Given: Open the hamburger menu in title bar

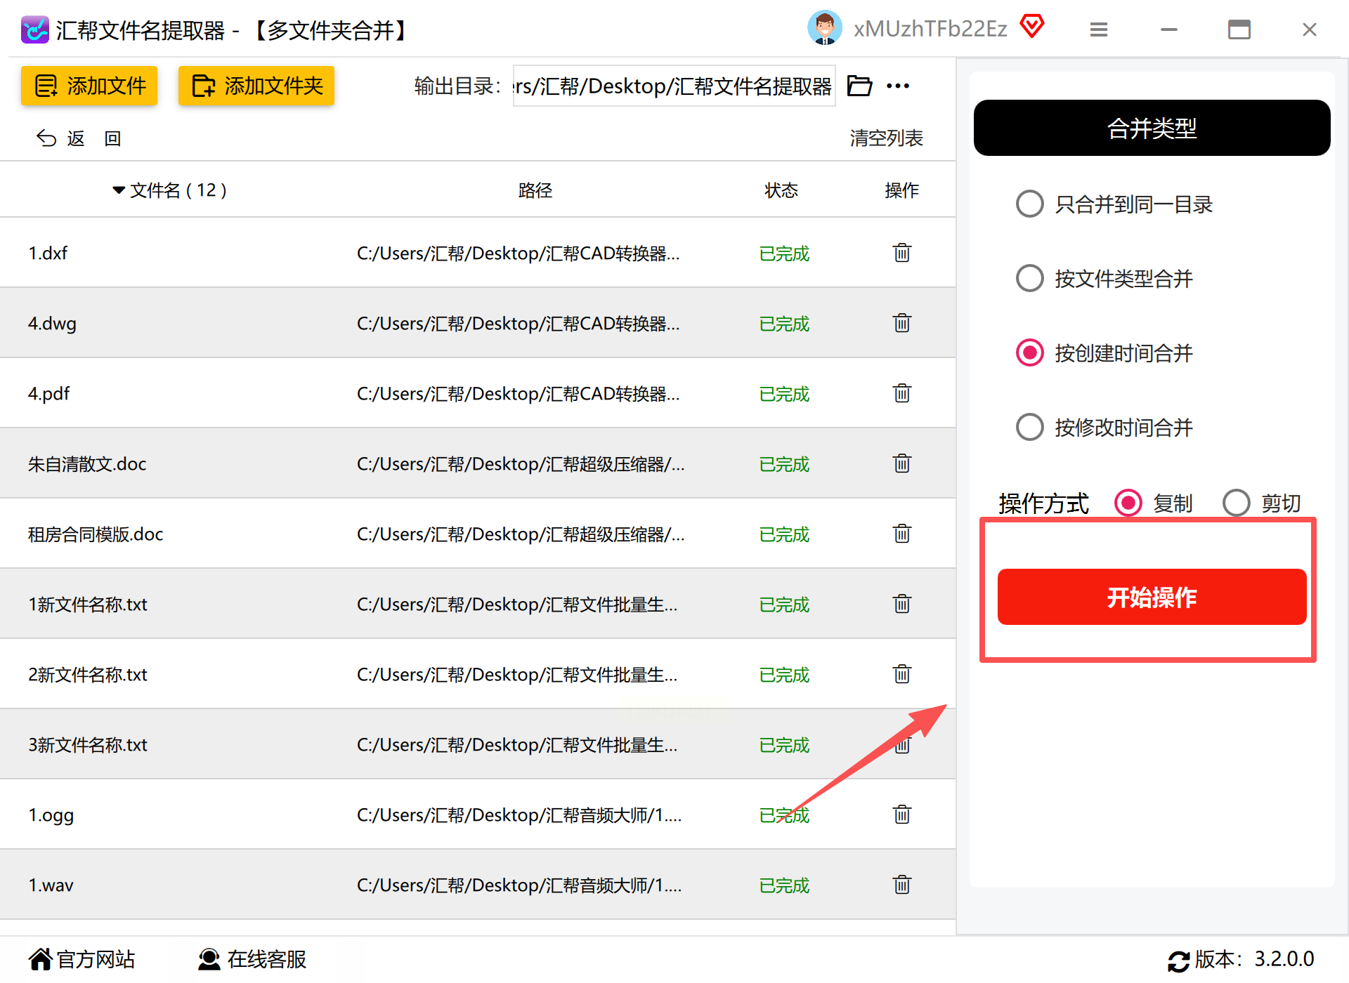Looking at the screenshot, I should click(x=1099, y=29).
